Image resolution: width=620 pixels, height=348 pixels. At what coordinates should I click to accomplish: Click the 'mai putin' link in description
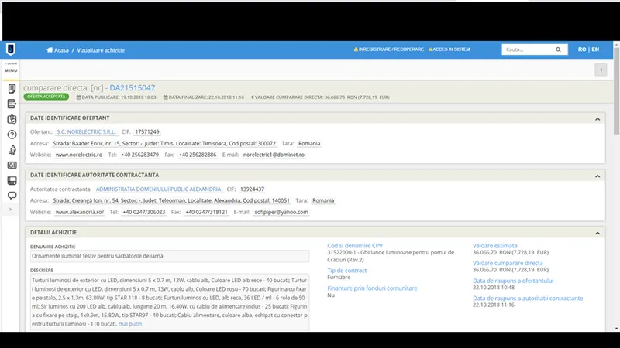[130, 323]
